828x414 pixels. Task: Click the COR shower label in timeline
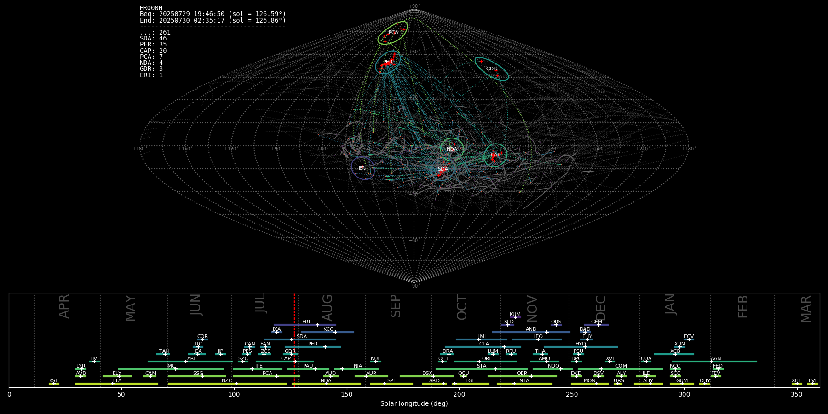click(x=203, y=337)
